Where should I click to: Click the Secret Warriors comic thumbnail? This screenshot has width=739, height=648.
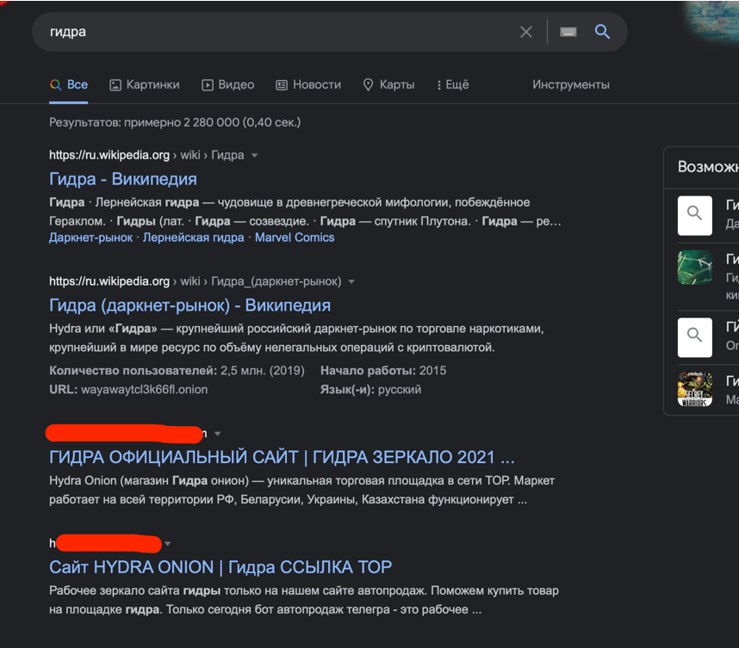695,389
